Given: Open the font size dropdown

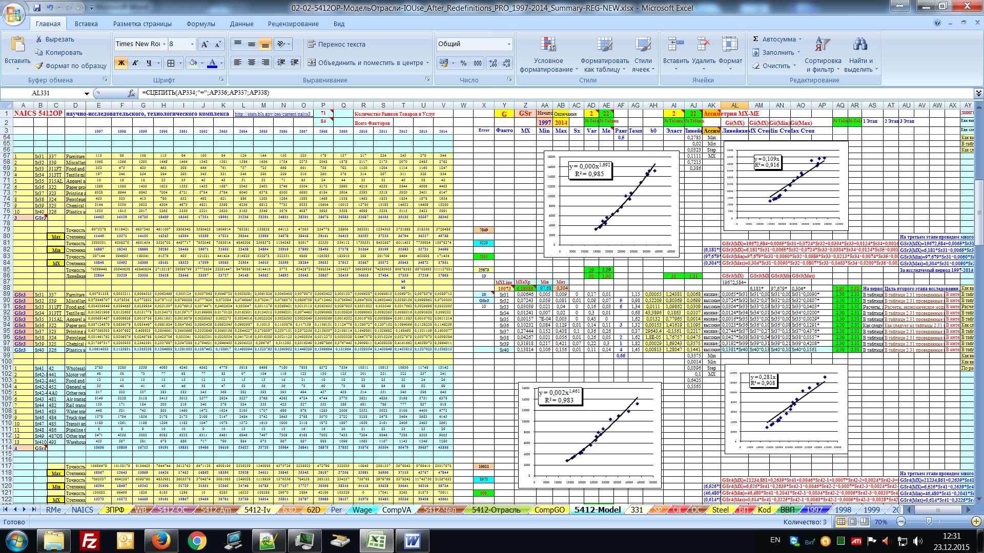Looking at the screenshot, I should 192,45.
